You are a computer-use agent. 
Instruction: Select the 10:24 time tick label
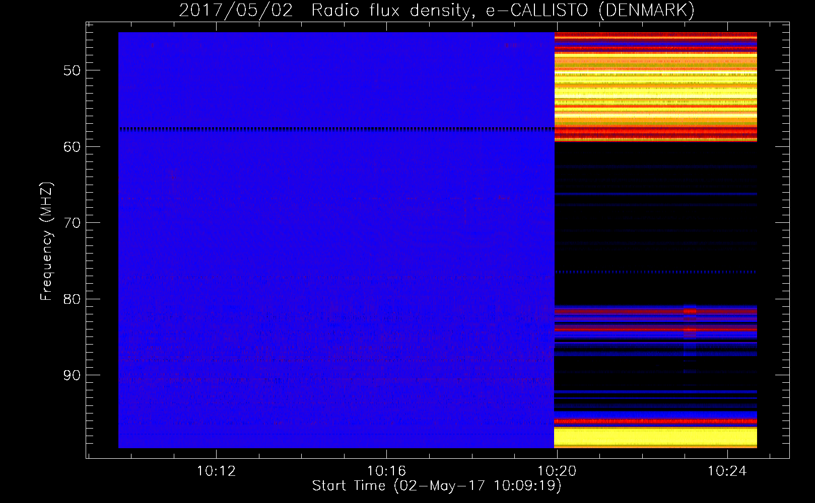(727, 471)
